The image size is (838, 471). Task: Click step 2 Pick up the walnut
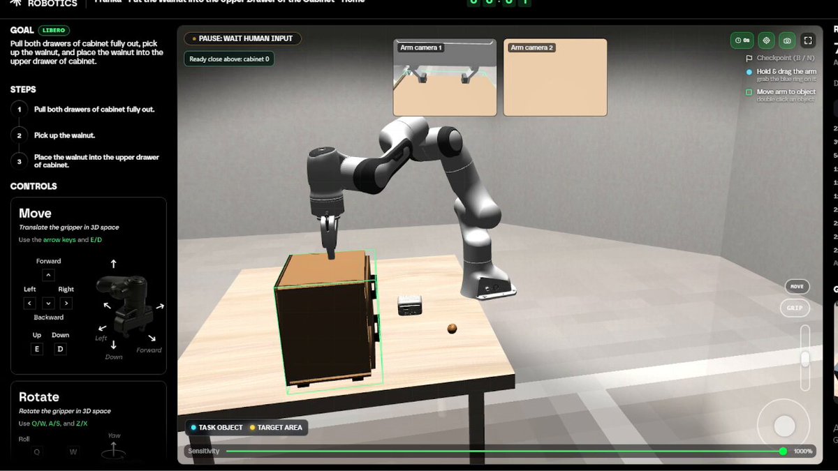pyautogui.click(x=64, y=135)
